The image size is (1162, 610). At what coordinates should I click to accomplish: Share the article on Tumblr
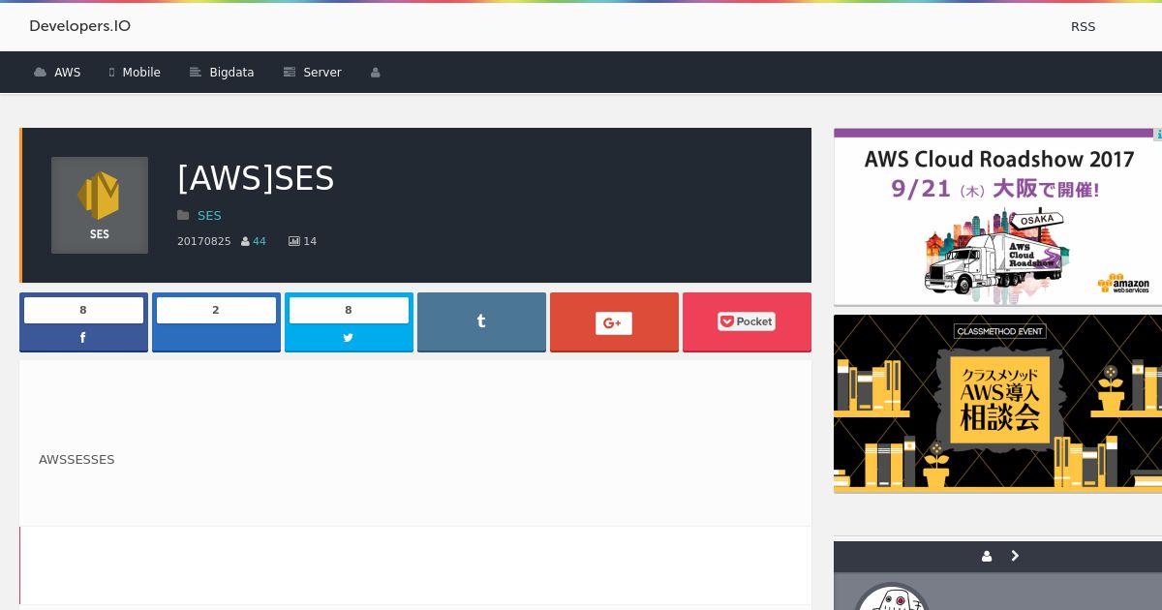click(481, 322)
